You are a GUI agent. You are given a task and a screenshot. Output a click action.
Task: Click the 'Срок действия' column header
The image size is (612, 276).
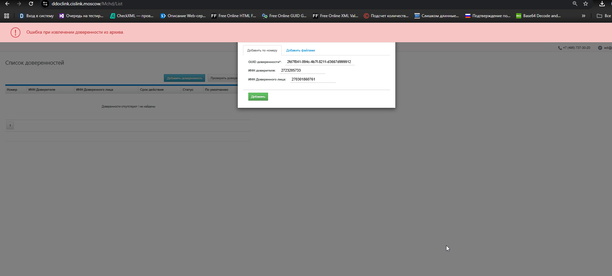[x=160, y=90]
